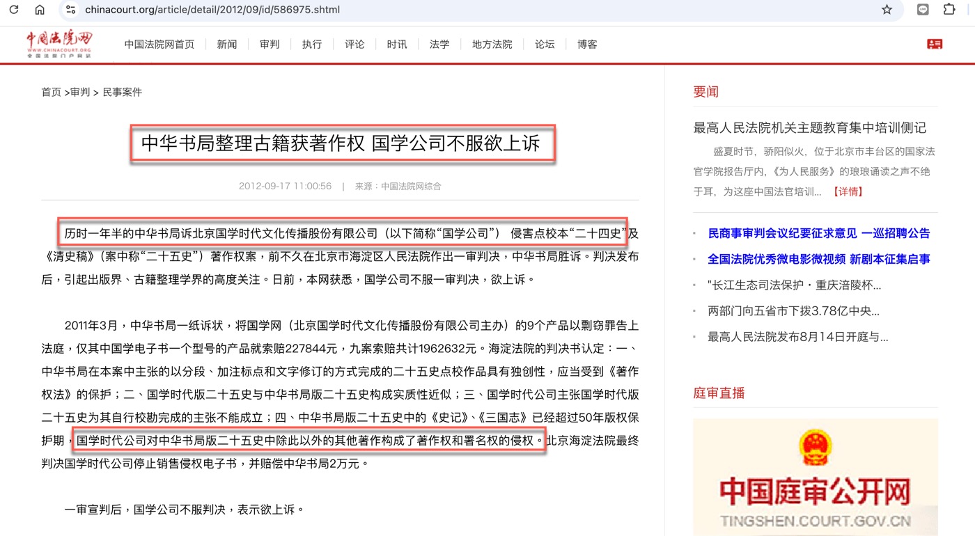Screen dimensions: 975x536
Task: Go to the browser home page icon
Action: point(40,10)
